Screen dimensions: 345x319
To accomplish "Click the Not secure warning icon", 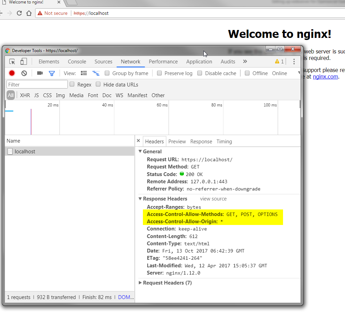I will pyautogui.click(x=40, y=13).
